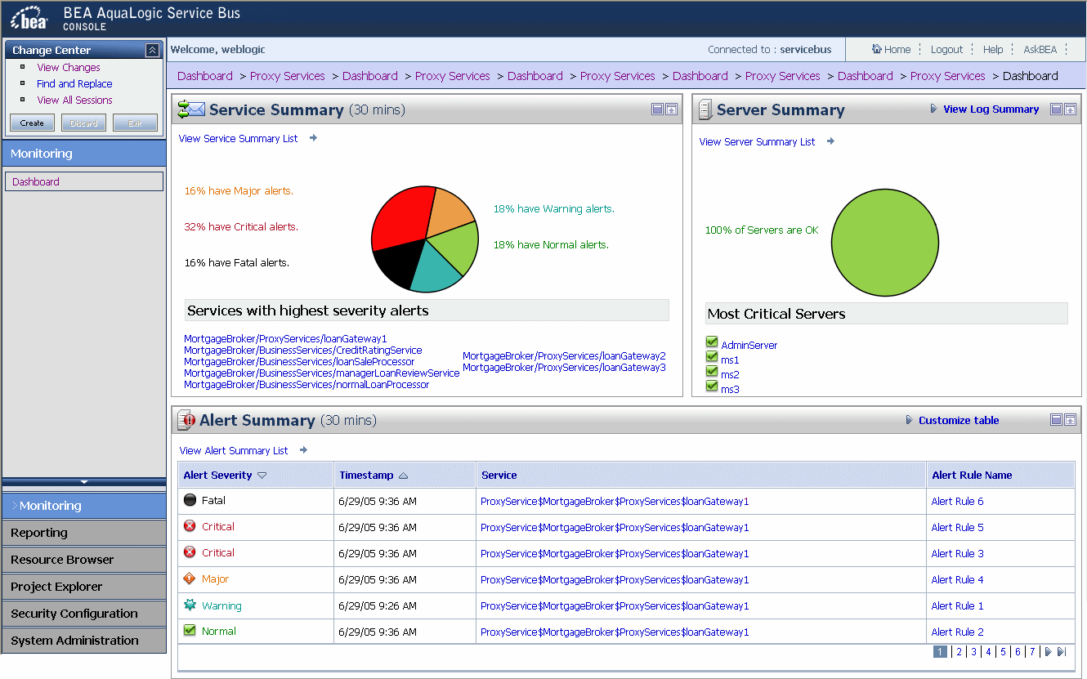
Task: Click the Service Summary envelope icon
Action: [191, 109]
